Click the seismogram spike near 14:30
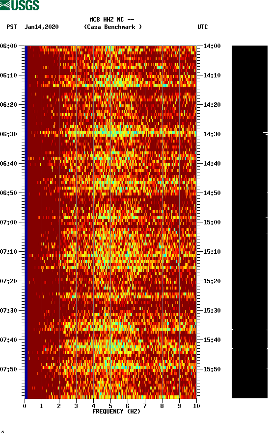The width and height of the screenshot is (271, 437). [249, 134]
